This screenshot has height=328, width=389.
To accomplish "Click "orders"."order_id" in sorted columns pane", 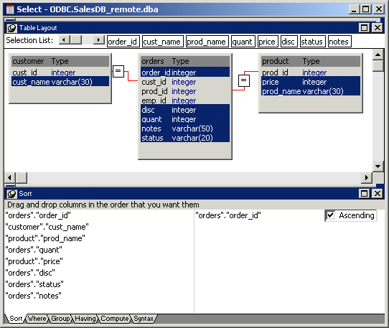I will click(x=228, y=215).
